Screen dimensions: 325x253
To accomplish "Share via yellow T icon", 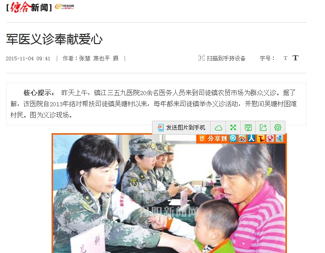I will pos(261,138).
